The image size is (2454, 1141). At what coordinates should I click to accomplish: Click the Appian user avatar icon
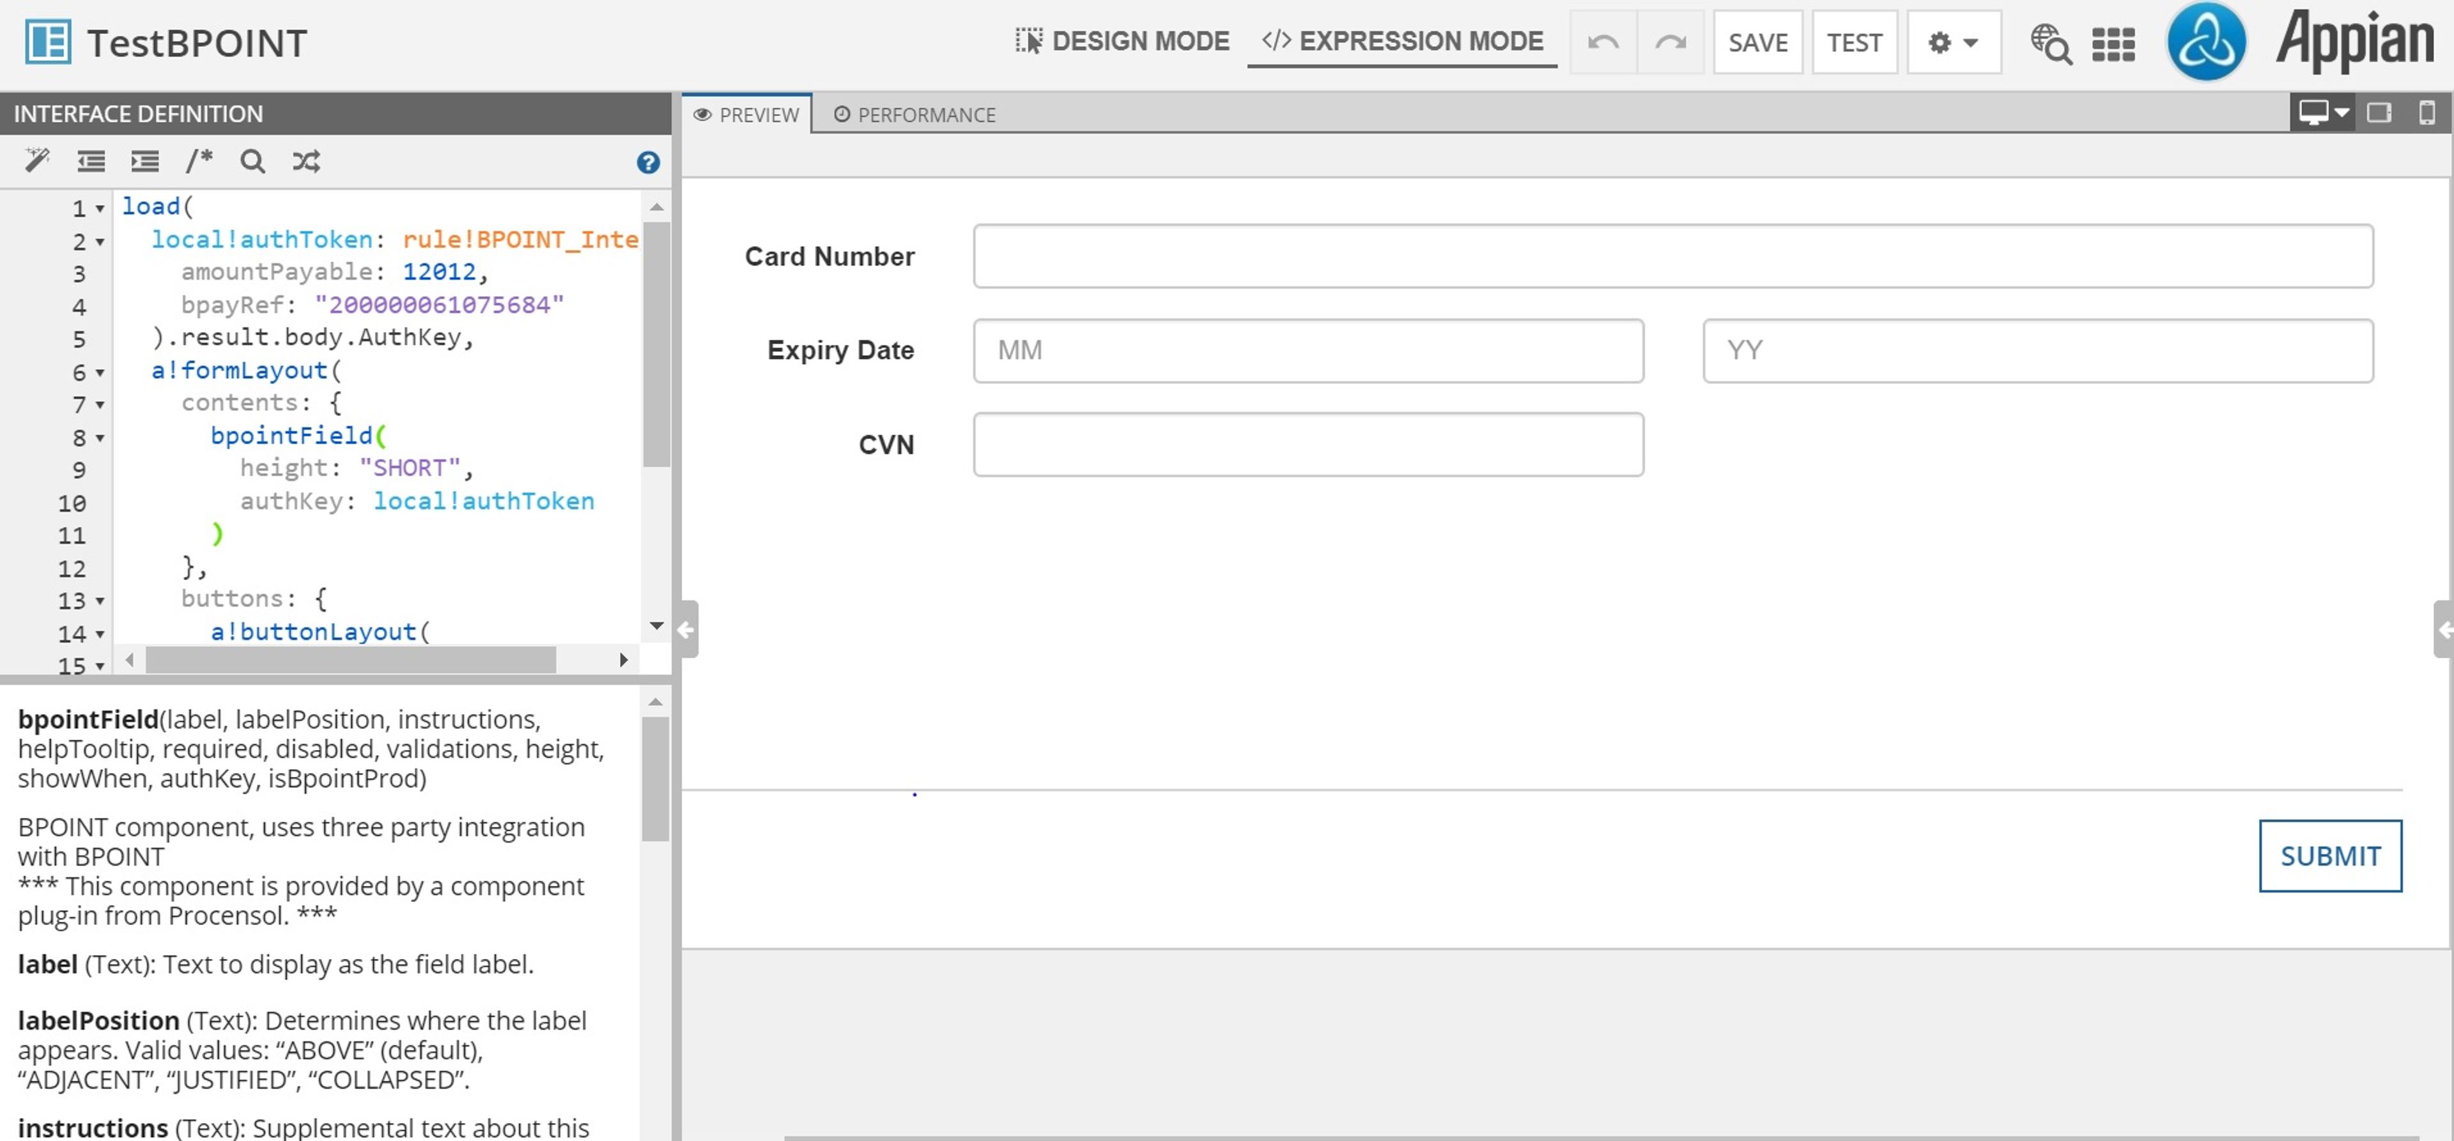(2205, 42)
